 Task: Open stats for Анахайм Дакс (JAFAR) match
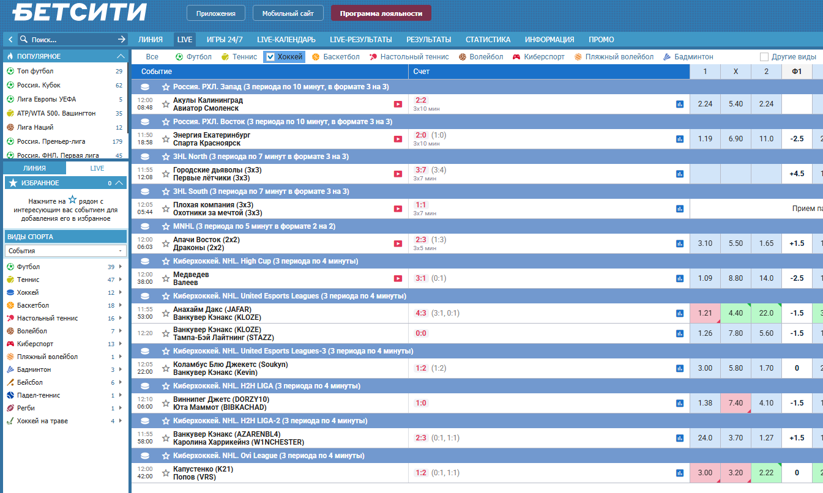point(680,313)
